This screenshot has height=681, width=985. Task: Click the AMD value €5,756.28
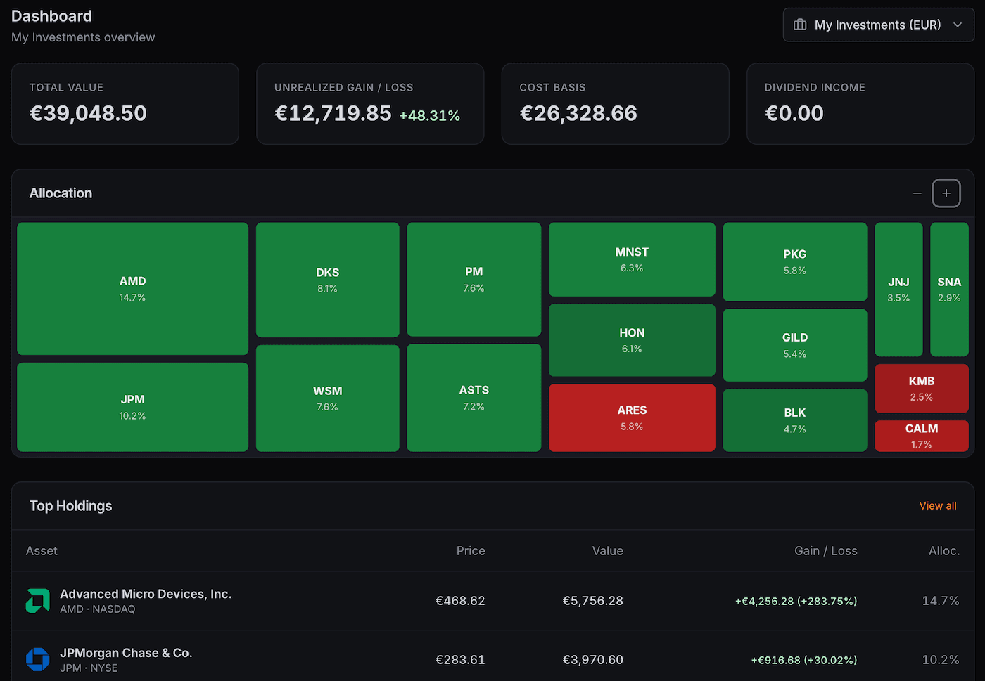593,601
